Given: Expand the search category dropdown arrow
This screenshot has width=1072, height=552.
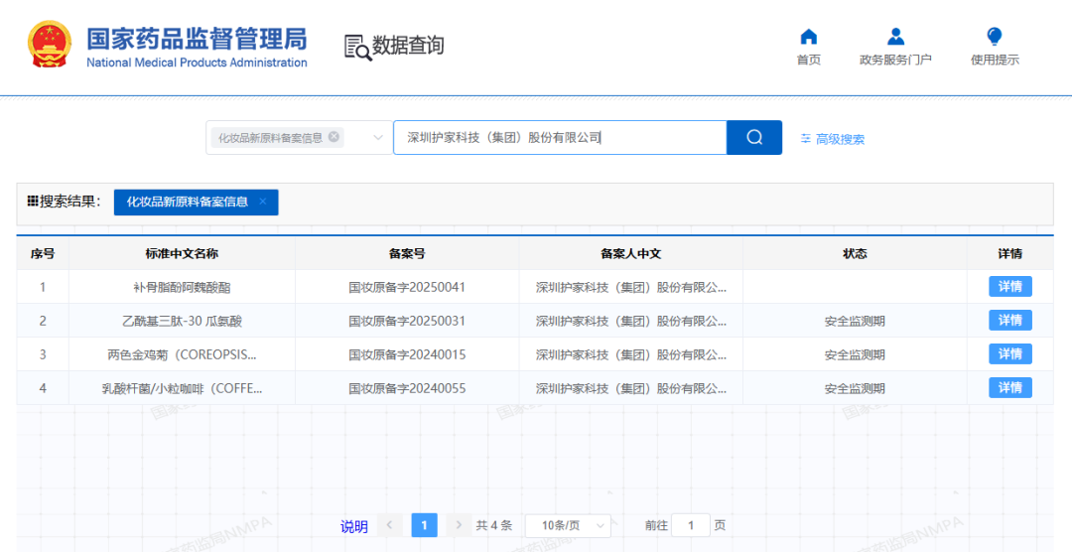Looking at the screenshot, I should (x=378, y=138).
